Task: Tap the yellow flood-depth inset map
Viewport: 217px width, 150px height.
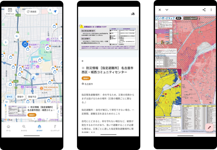Action: coord(168,92)
